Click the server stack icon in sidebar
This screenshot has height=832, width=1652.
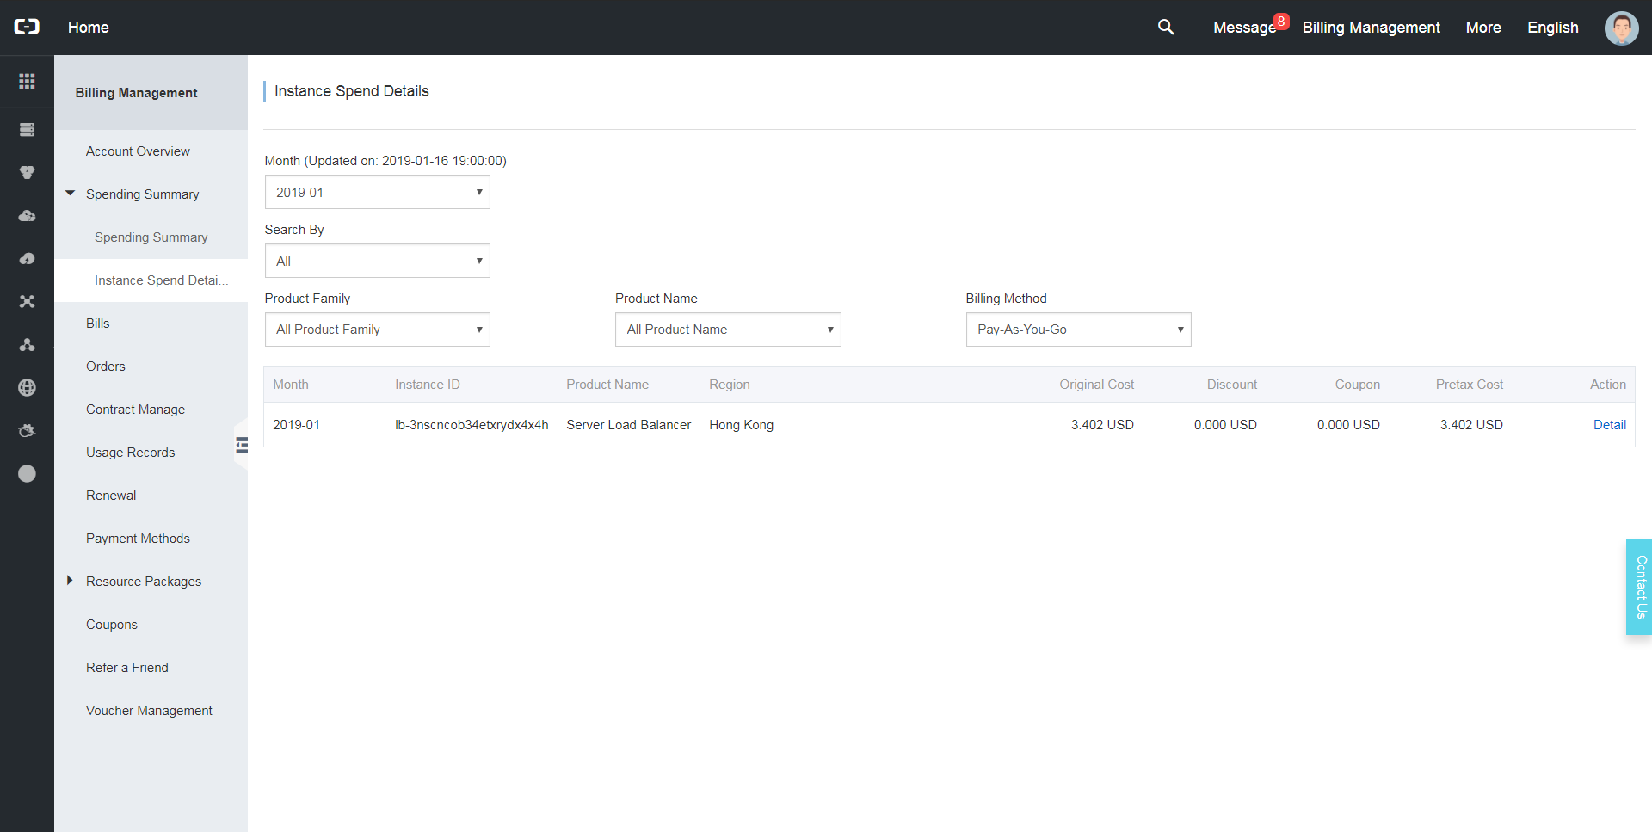coord(27,130)
